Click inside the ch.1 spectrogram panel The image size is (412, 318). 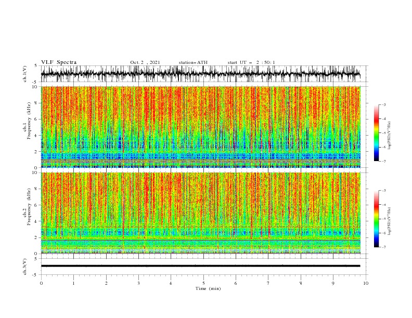[x=201, y=127]
